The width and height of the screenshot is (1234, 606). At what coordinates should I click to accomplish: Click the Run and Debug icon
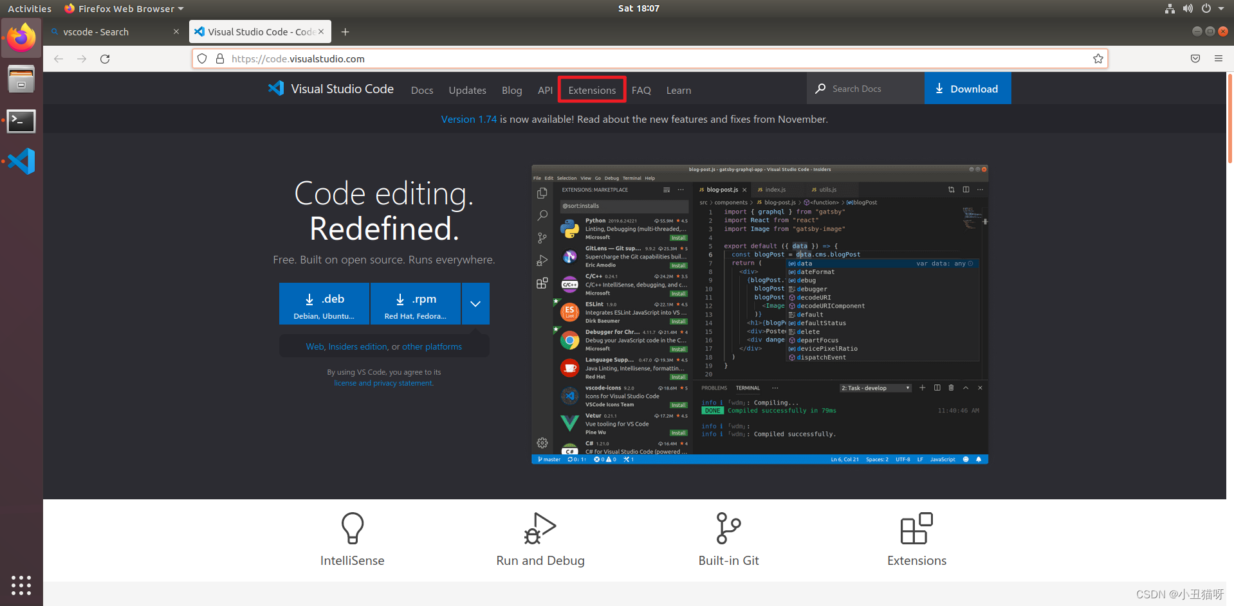540,528
